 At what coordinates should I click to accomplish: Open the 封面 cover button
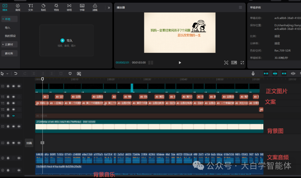click(x=29, y=143)
